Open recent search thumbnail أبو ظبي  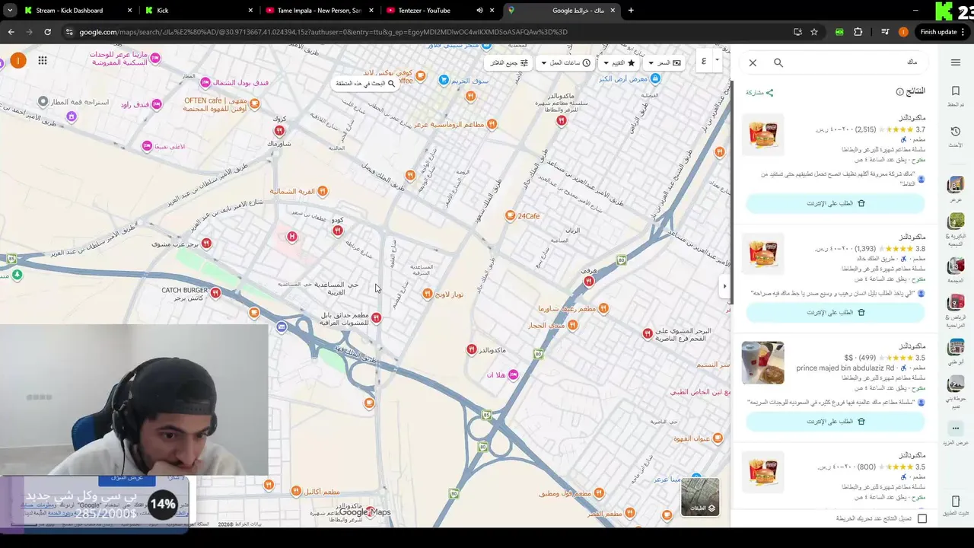(x=956, y=347)
